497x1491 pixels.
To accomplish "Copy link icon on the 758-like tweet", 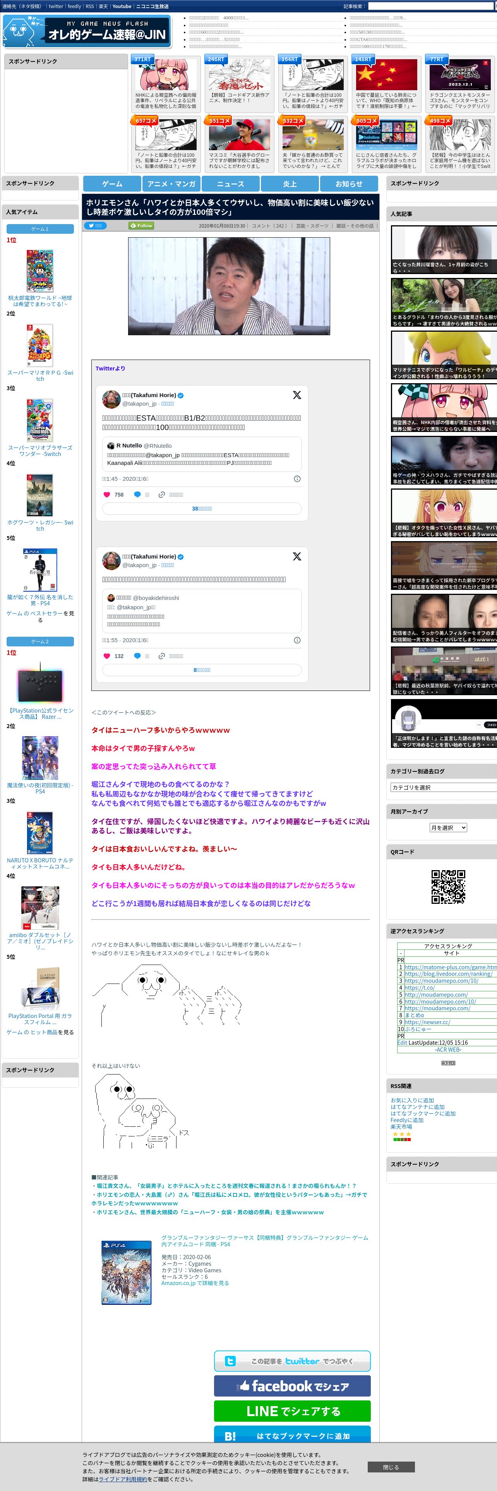I will coord(162,494).
